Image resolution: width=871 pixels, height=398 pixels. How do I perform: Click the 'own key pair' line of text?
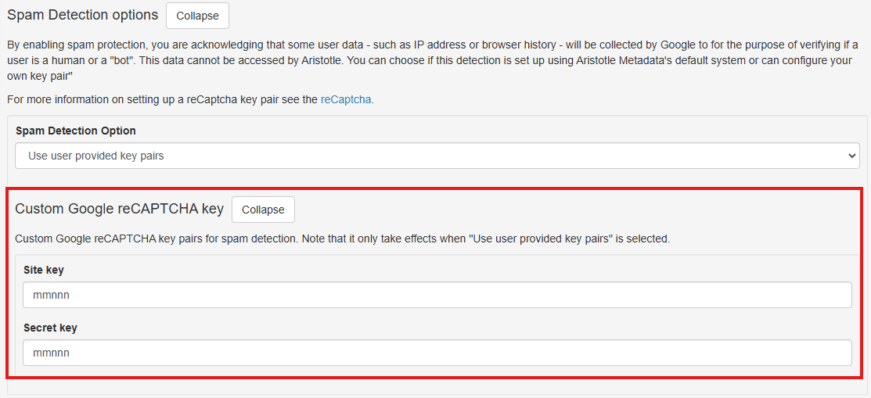point(39,76)
